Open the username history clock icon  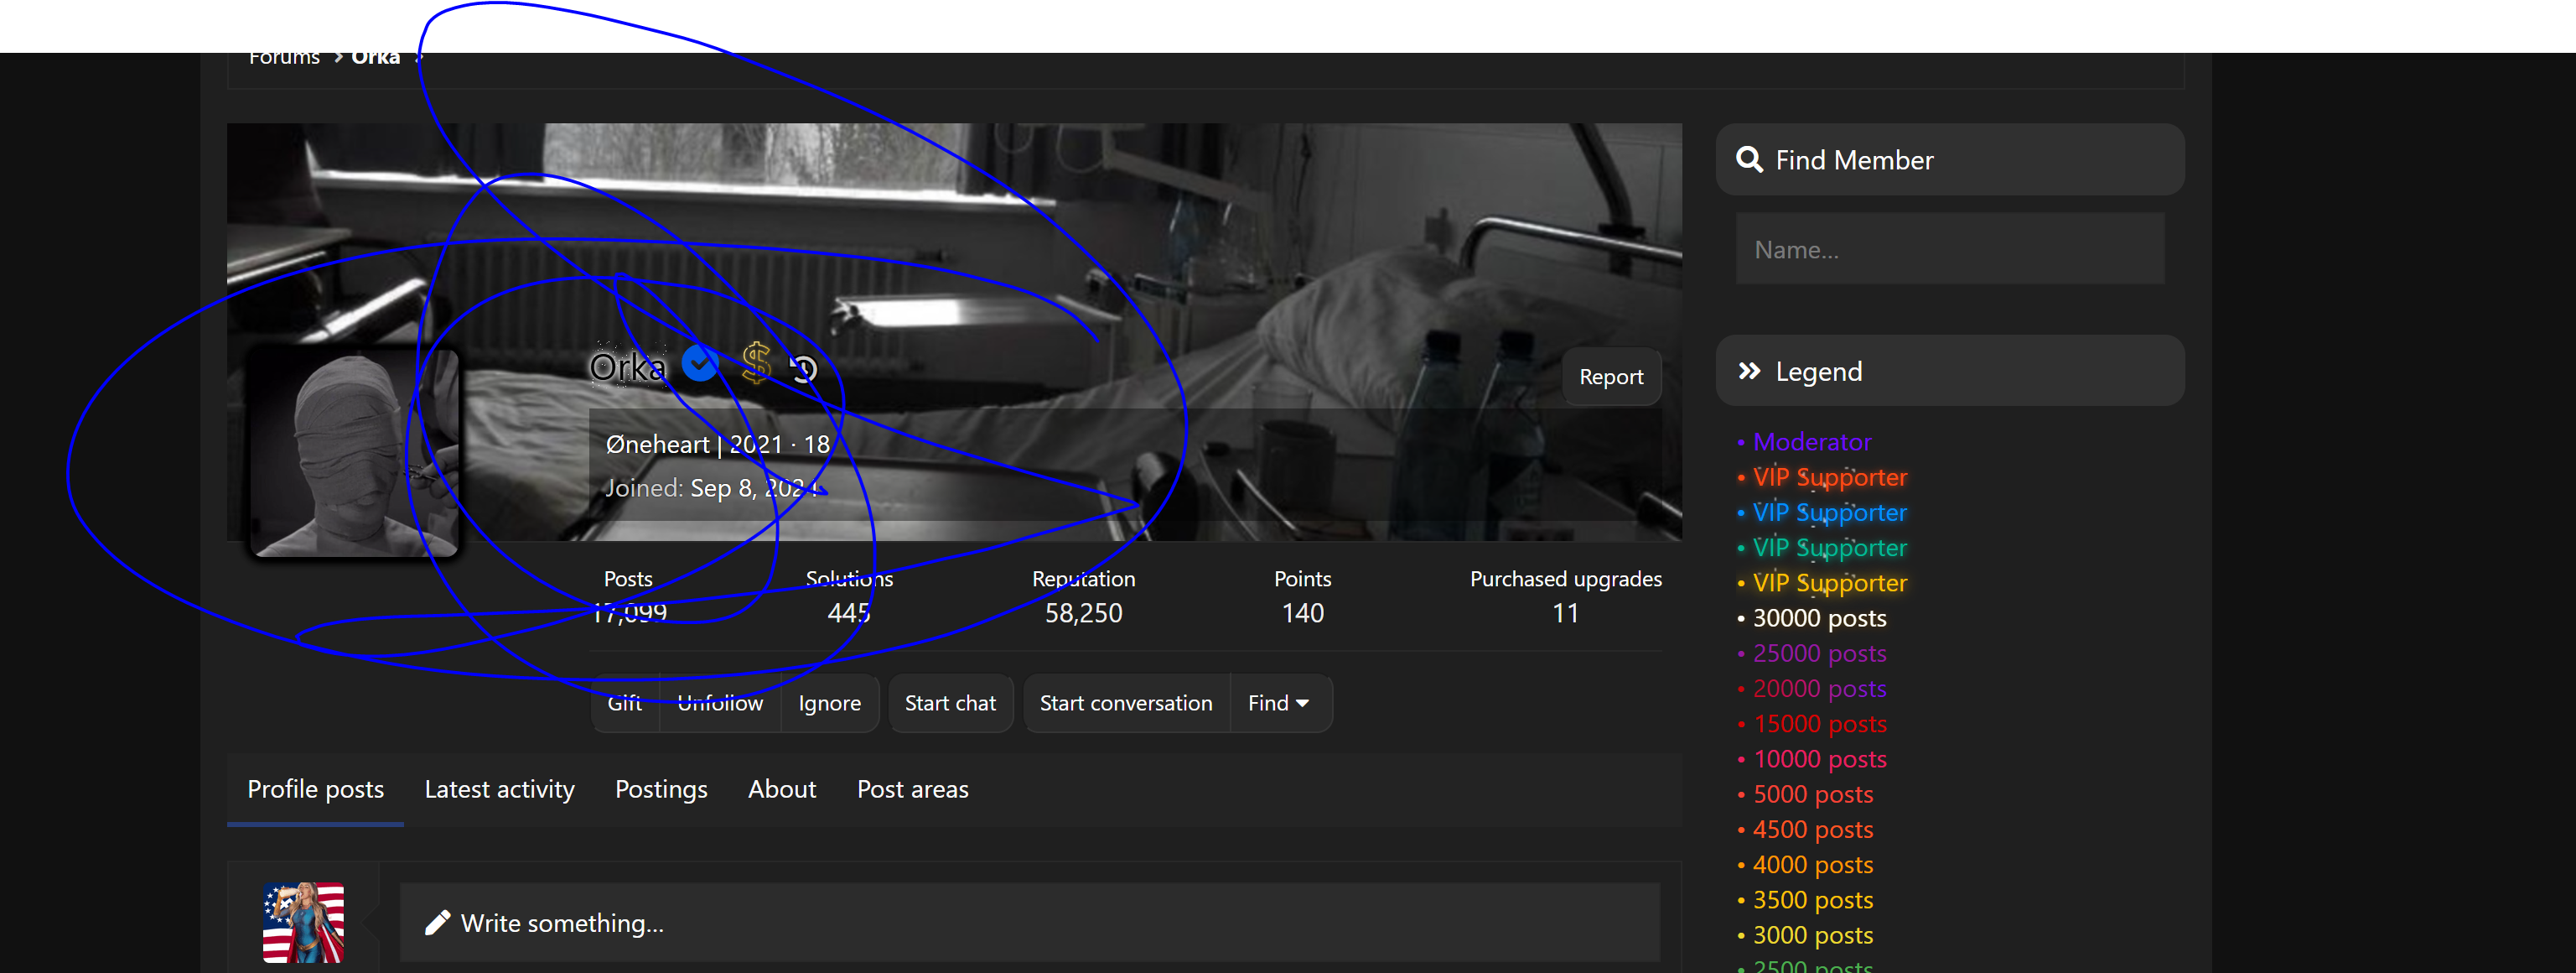coord(804,369)
